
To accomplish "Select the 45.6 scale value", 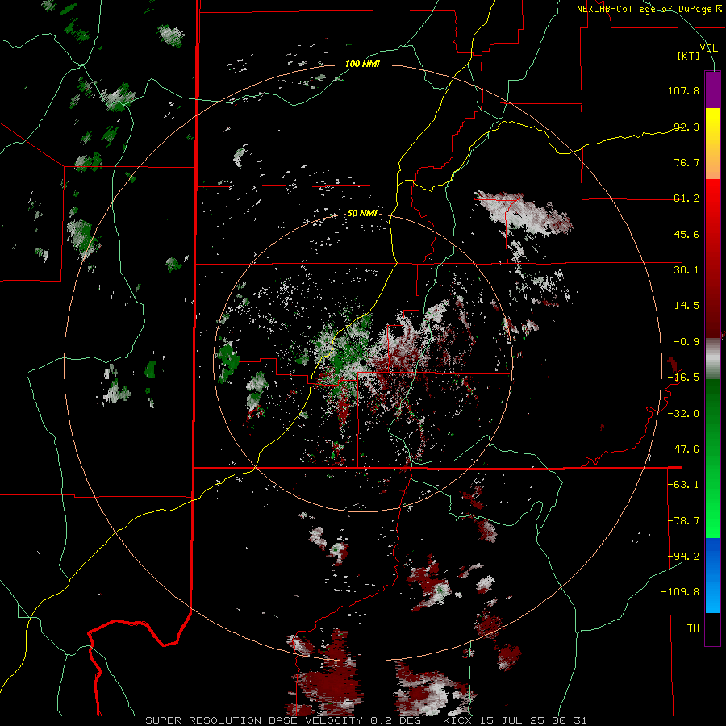I will (x=686, y=234).
